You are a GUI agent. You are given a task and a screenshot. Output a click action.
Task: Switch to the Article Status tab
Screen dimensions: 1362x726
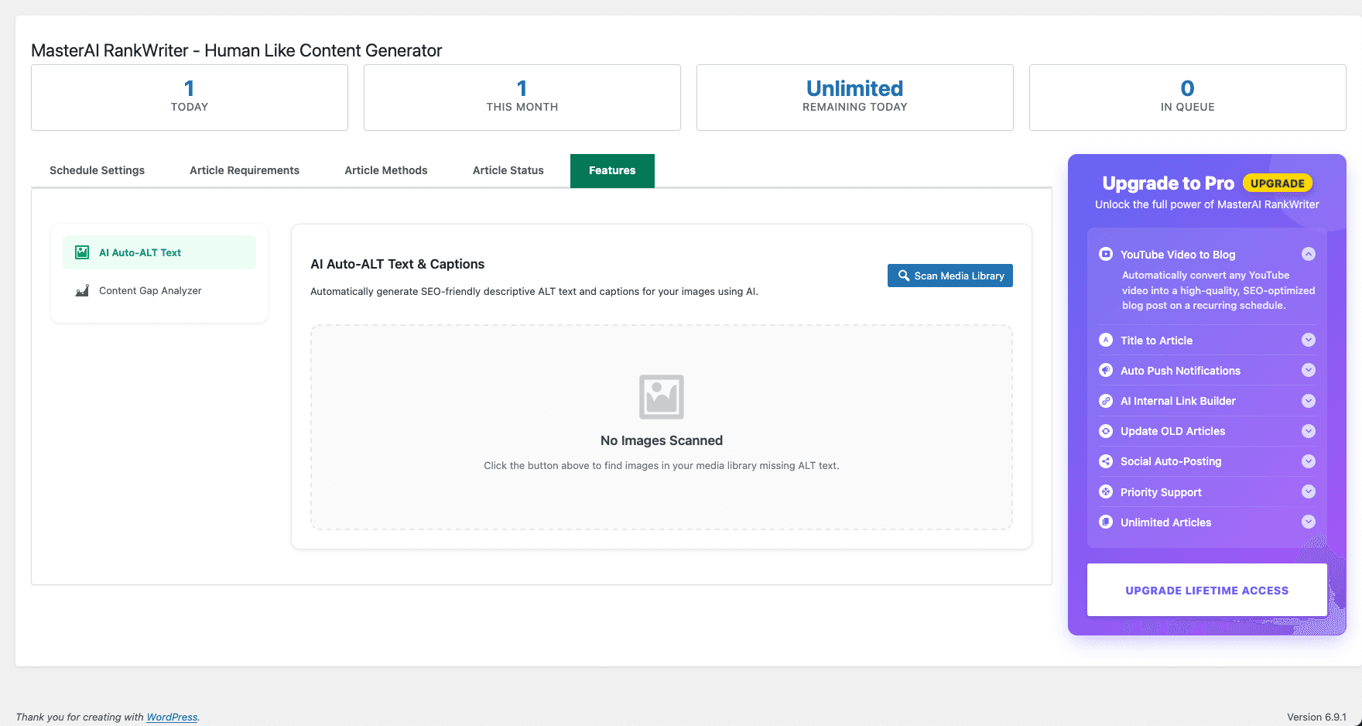coord(508,170)
